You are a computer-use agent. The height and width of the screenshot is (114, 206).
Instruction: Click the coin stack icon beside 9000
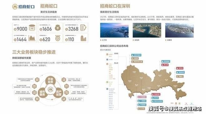tap(32, 28)
